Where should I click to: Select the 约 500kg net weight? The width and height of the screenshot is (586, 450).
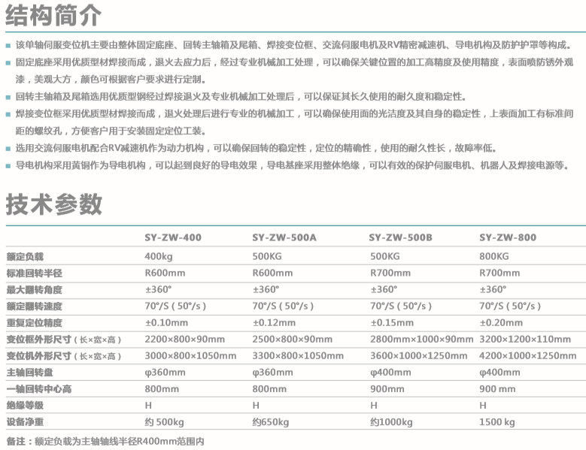coord(165,422)
